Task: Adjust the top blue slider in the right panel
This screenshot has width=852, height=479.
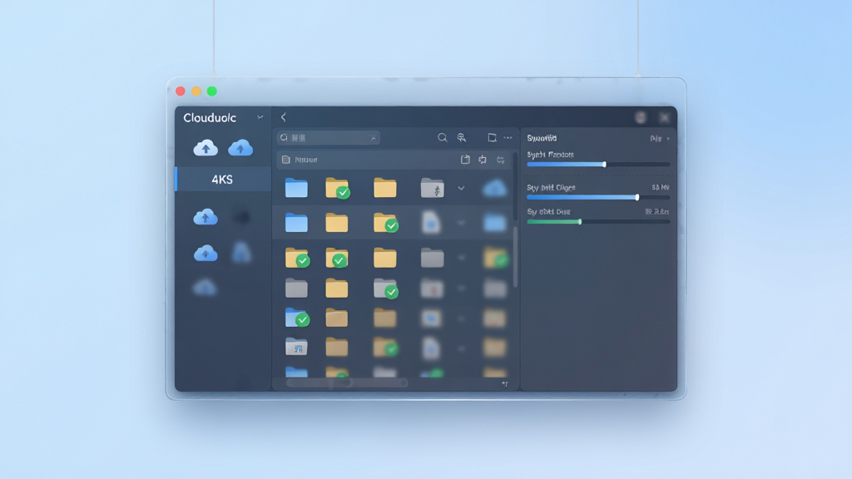Action: 598,164
